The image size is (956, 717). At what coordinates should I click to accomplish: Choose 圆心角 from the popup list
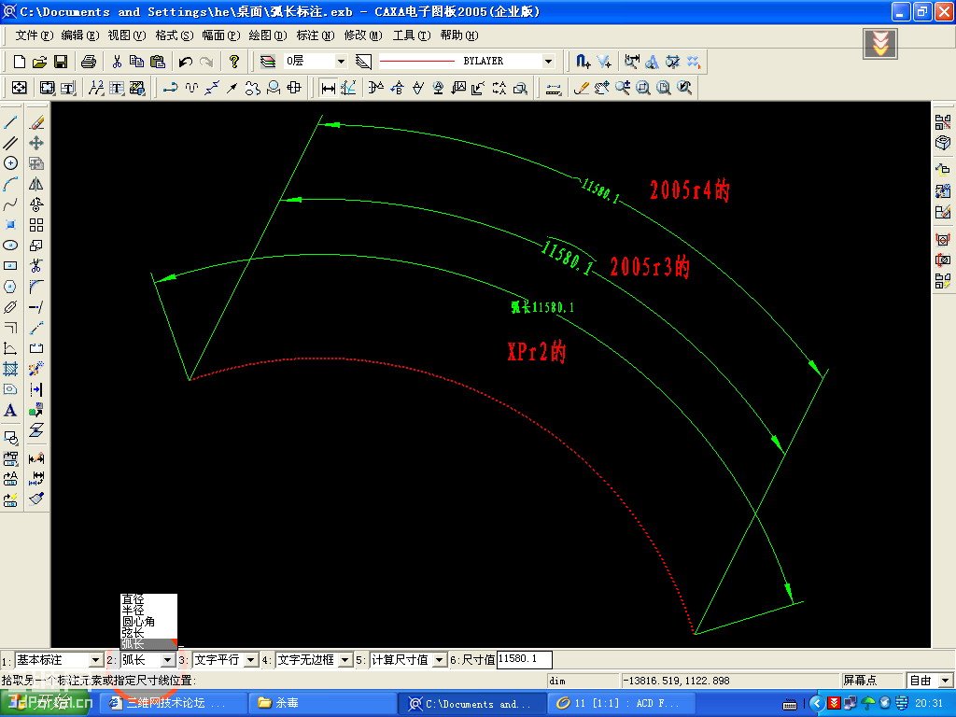(138, 622)
